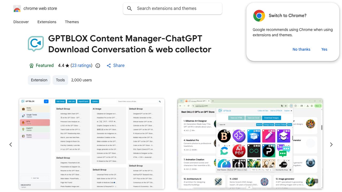This screenshot has width=342, height=192.
Task: Click Collect All Tabs in GPTBLOX popup
Action: [263, 111]
